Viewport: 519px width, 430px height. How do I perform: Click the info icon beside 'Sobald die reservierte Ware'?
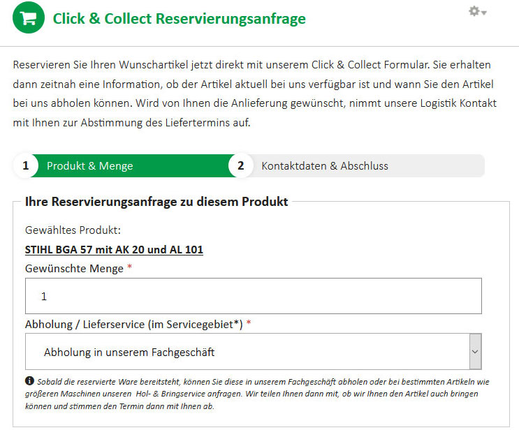click(x=29, y=380)
